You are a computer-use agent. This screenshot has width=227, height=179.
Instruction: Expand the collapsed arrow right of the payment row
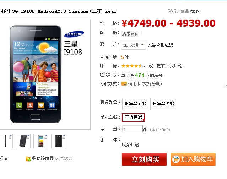[226, 85]
